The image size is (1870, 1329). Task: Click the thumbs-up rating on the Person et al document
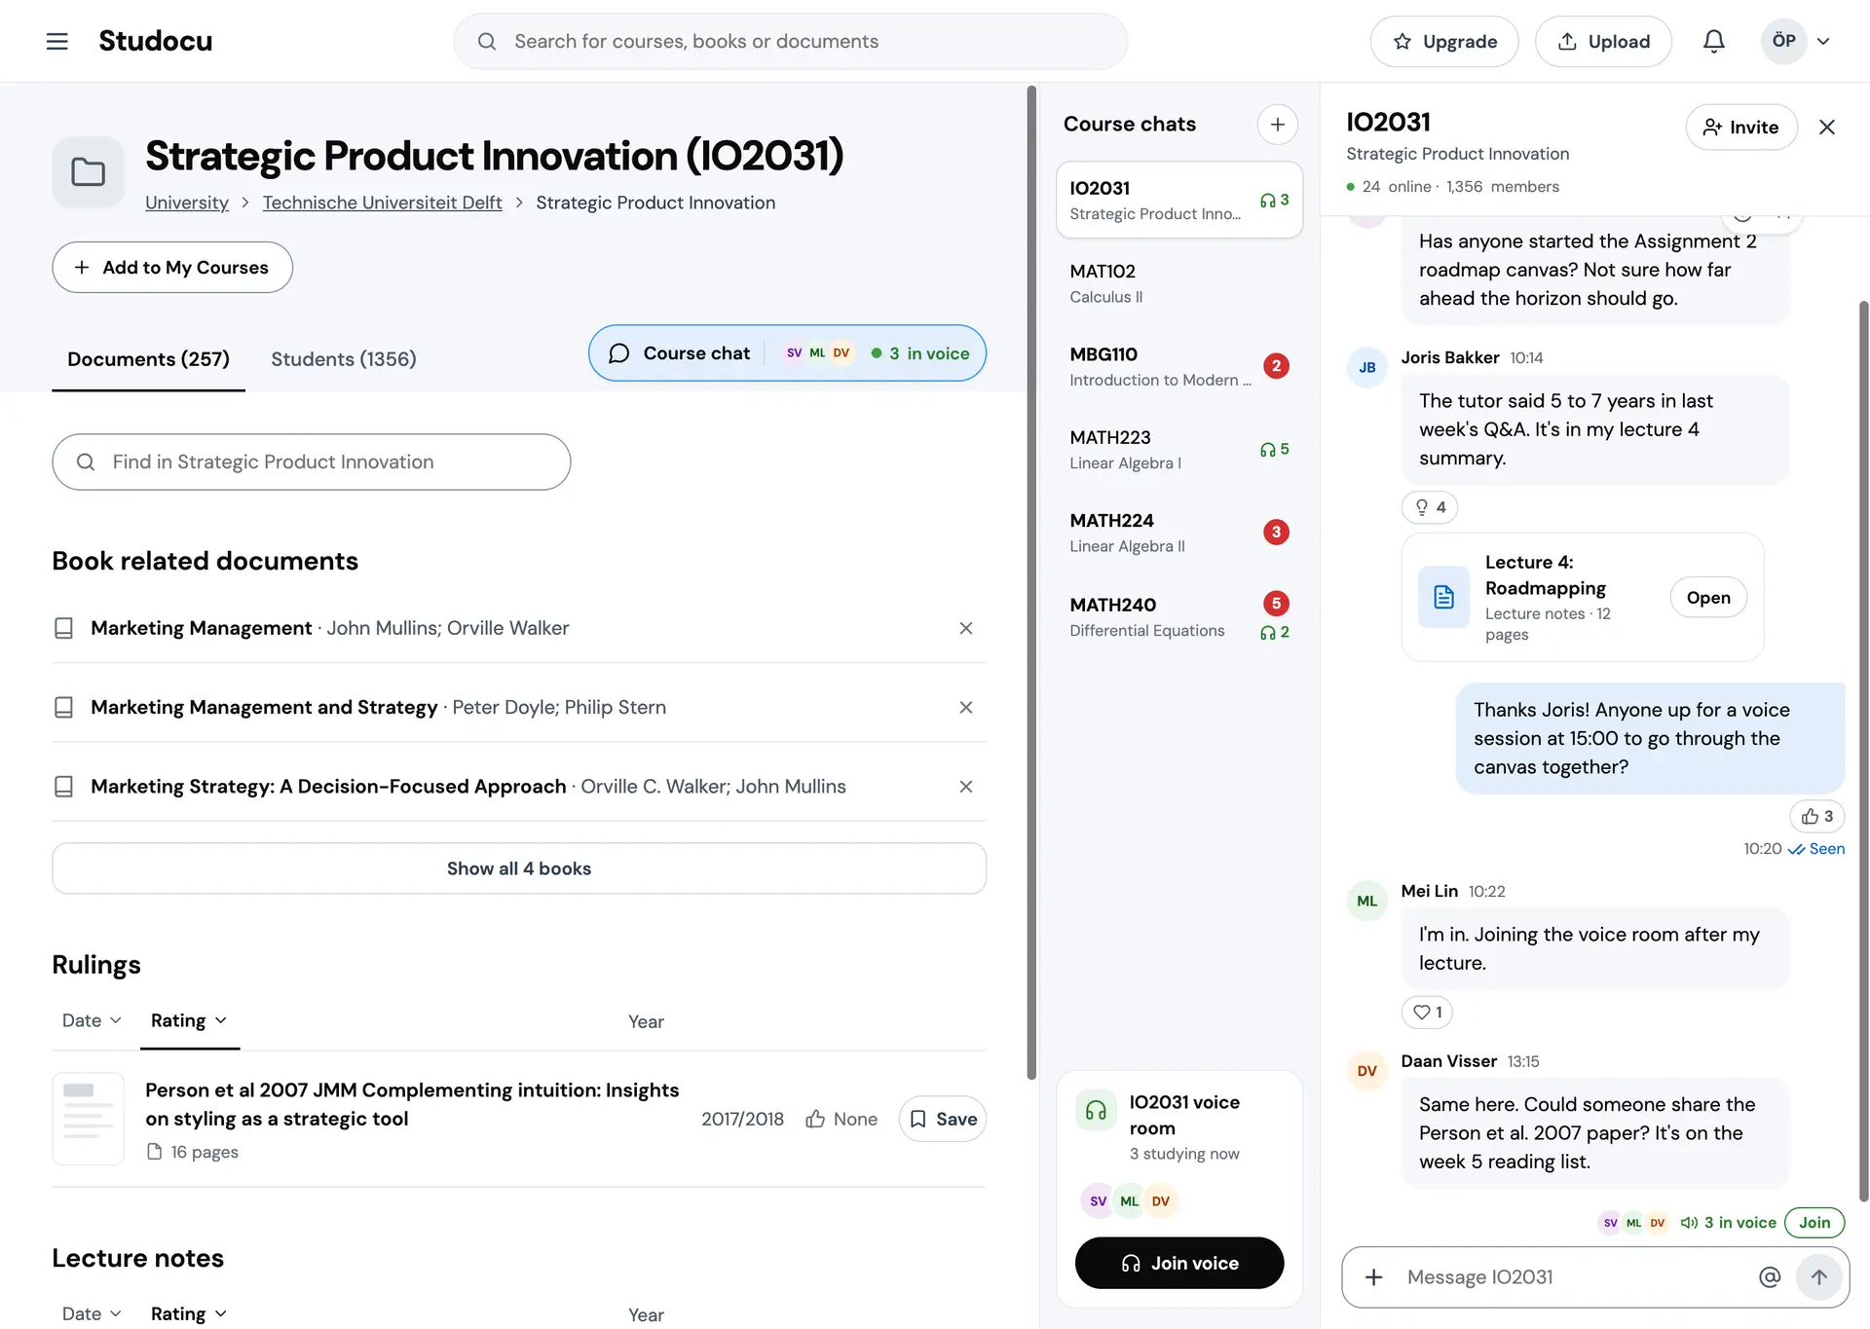(x=815, y=1119)
